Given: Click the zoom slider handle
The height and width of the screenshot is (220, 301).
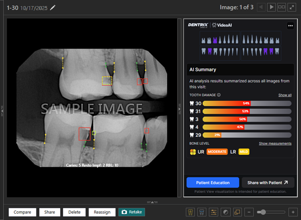Looking at the screenshot, I should pyautogui.click(x=262, y=212).
